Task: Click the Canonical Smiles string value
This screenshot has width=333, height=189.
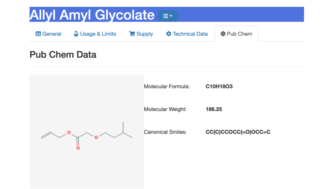Action: pyautogui.click(x=238, y=132)
